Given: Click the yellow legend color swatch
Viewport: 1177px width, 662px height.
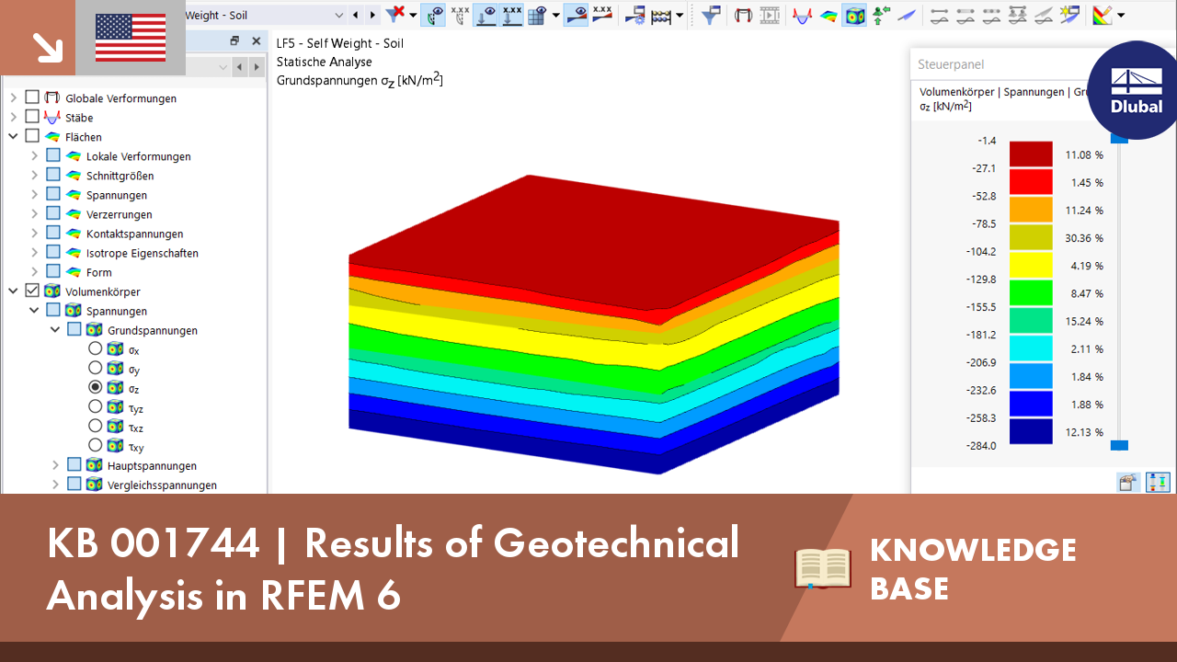Looking at the screenshot, I should click(x=1031, y=265).
